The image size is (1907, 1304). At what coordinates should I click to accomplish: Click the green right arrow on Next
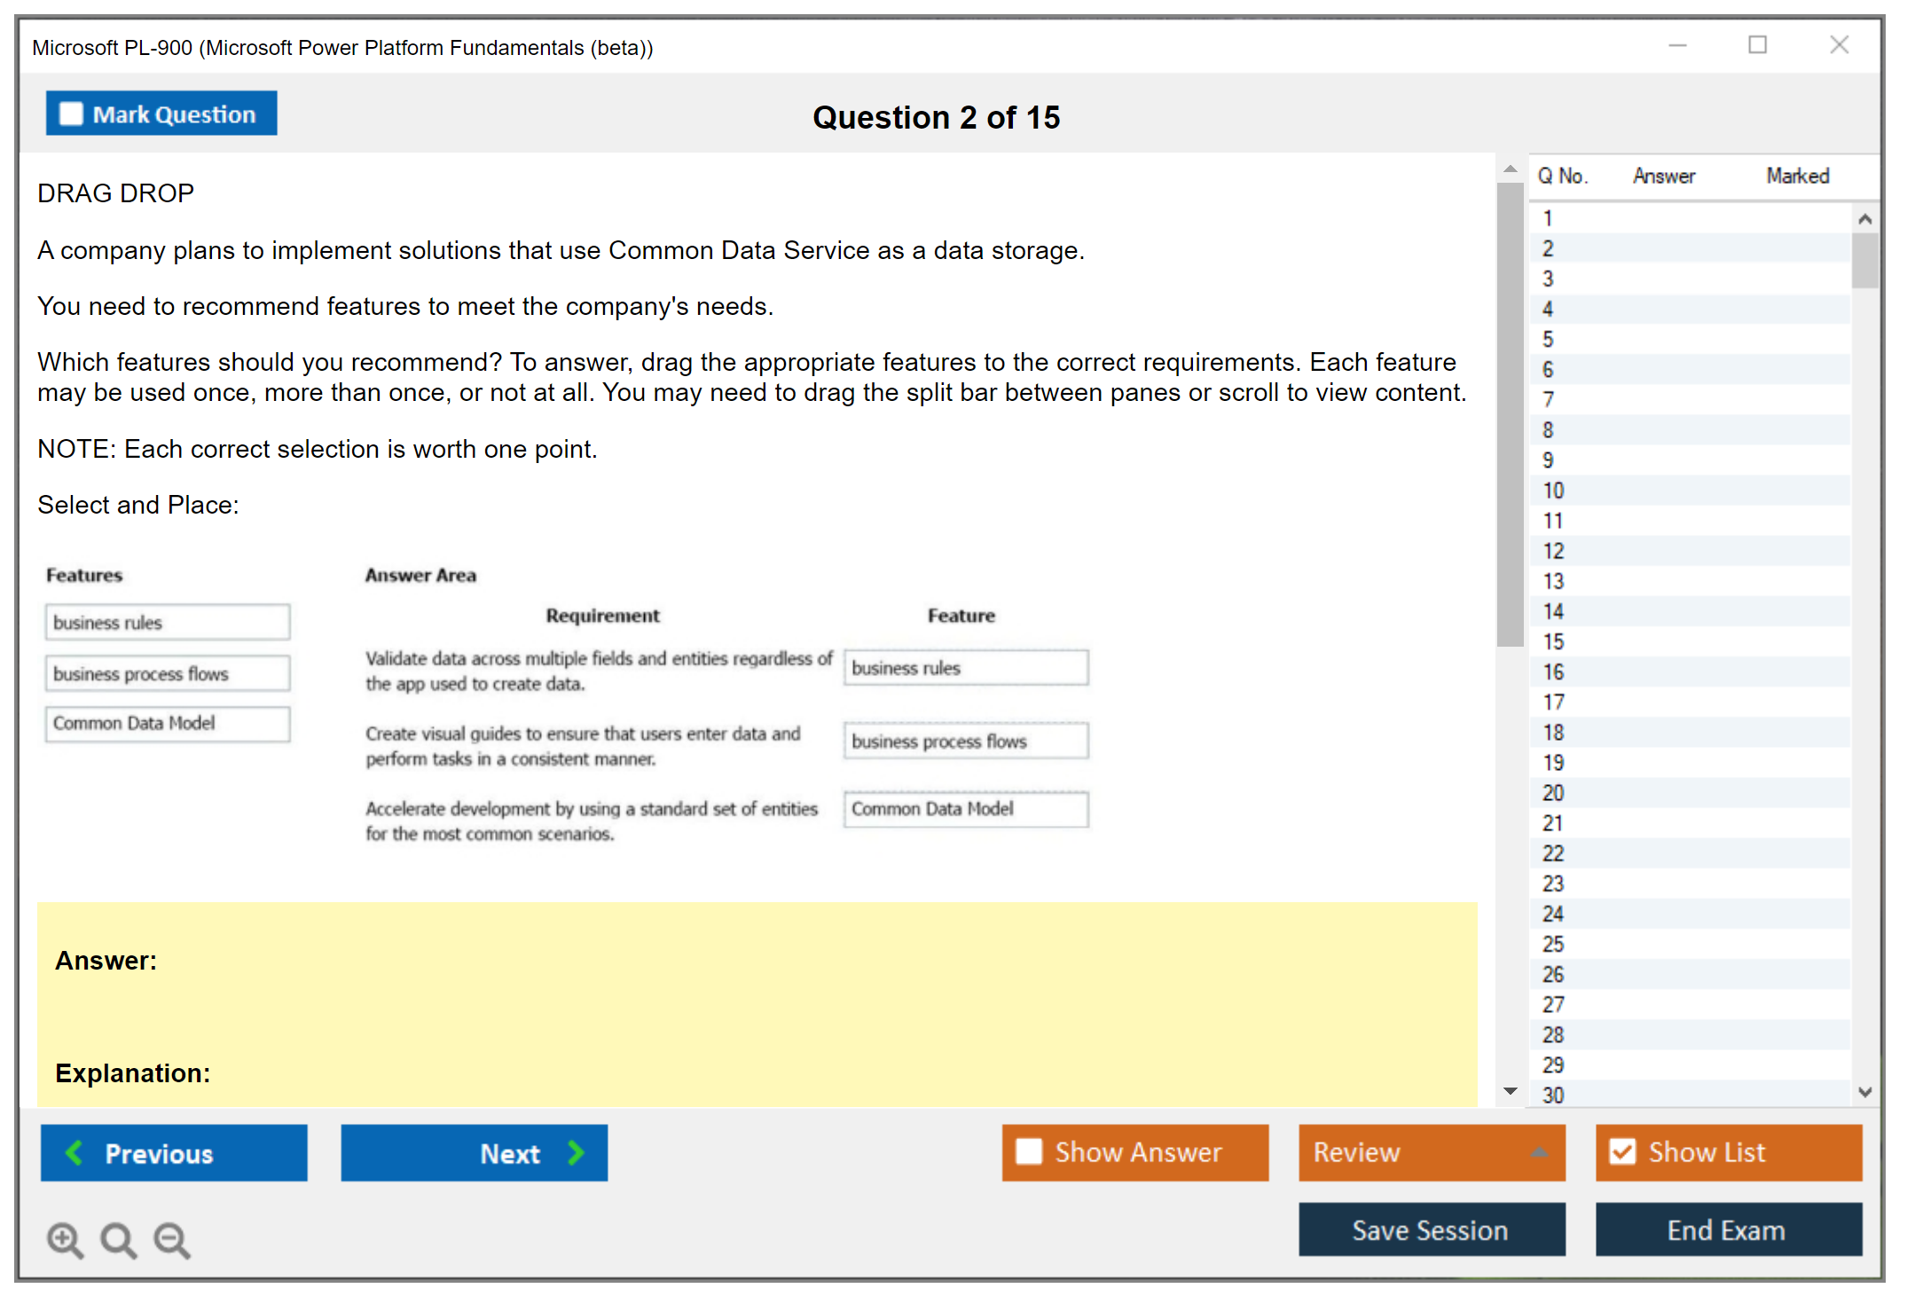click(576, 1152)
